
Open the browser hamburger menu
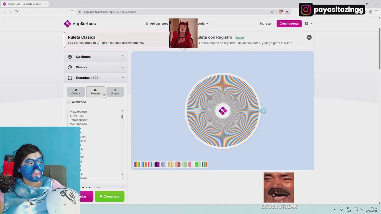(377, 12)
